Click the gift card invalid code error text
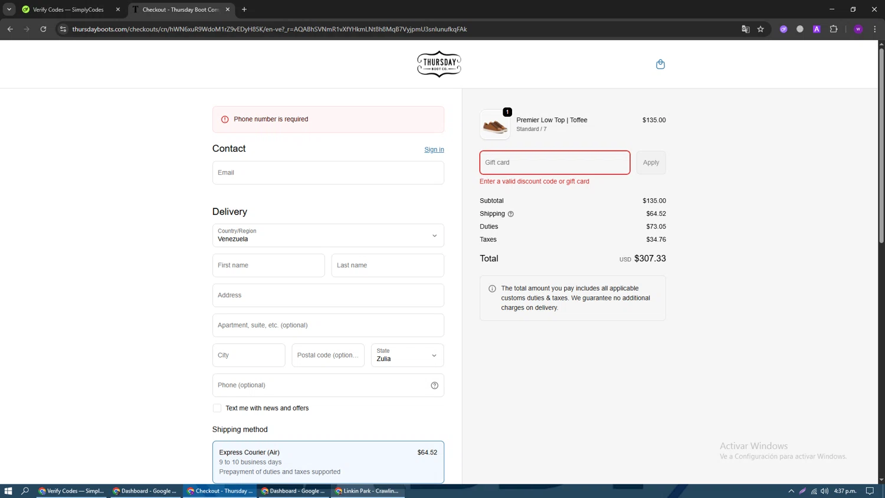 (x=535, y=181)
